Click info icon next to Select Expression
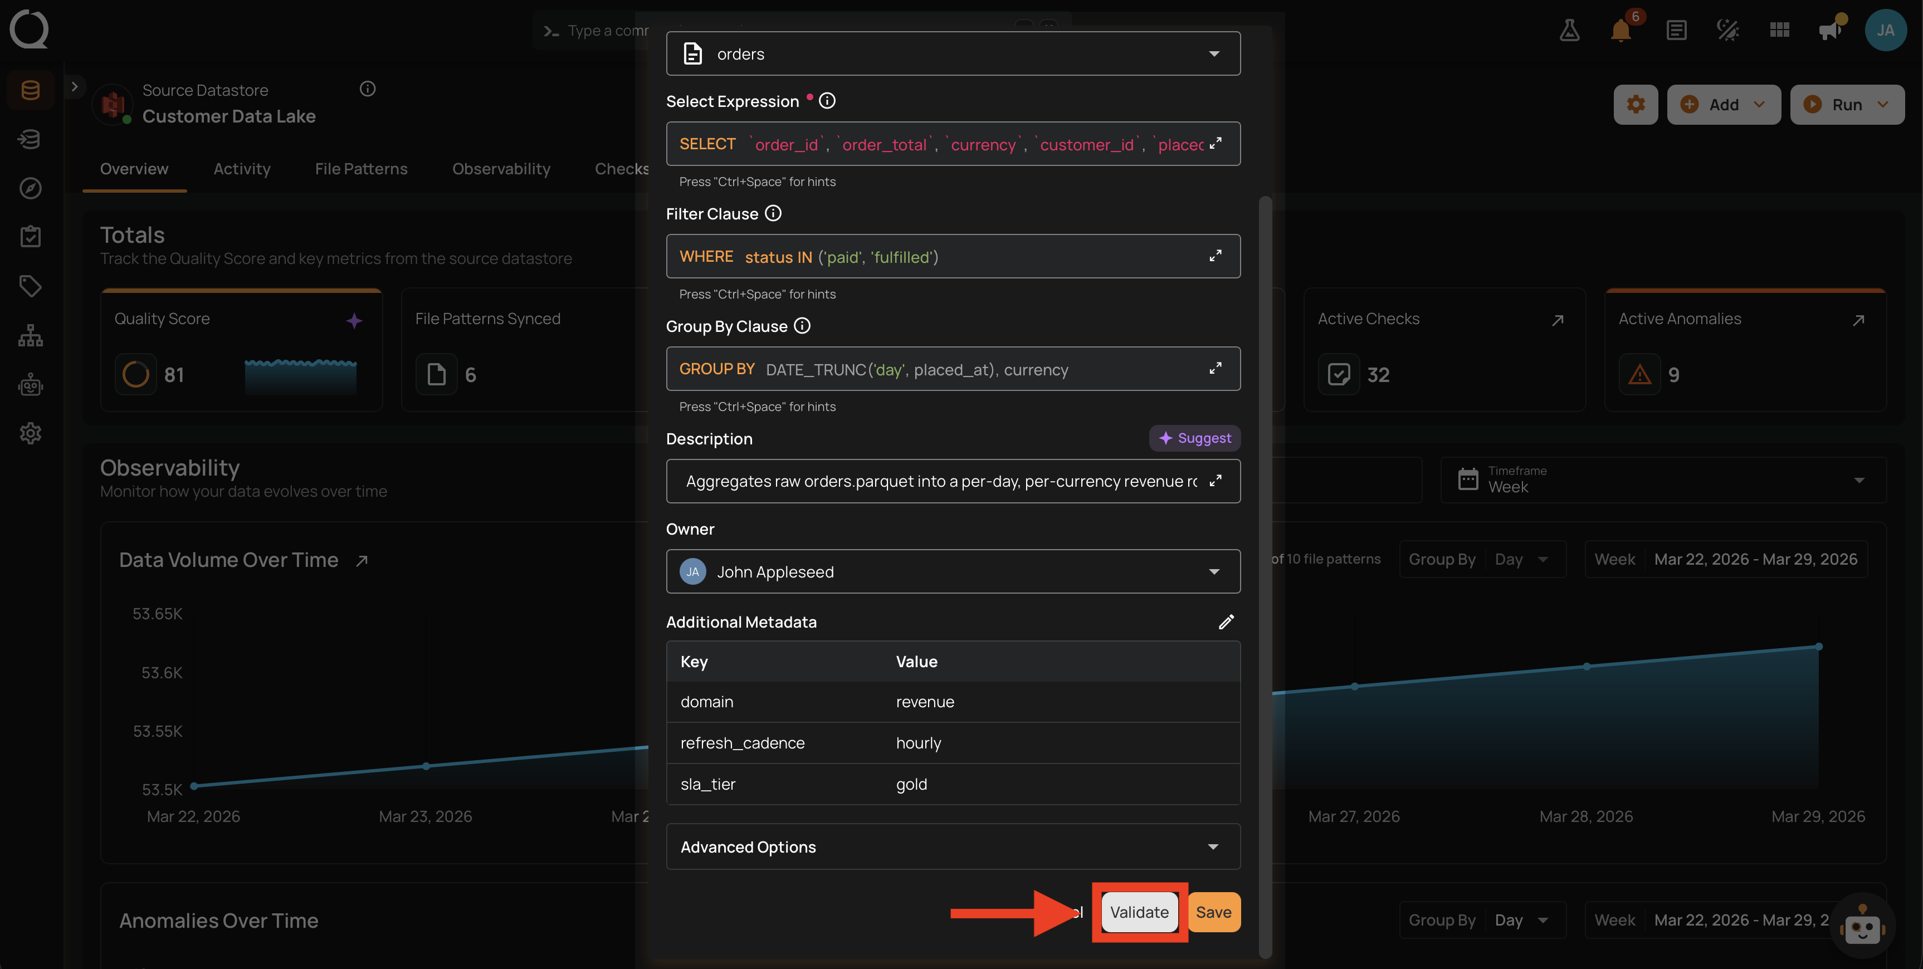 (x=827, y=101)
